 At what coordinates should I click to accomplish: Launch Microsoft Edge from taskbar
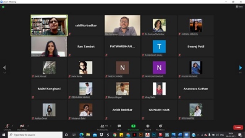pyautogui.click(x=81, y=135)
